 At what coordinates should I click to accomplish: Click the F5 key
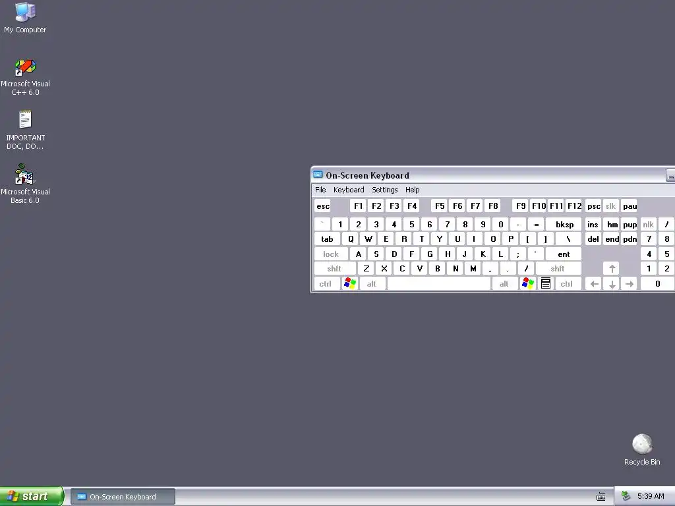click(440, 206)
